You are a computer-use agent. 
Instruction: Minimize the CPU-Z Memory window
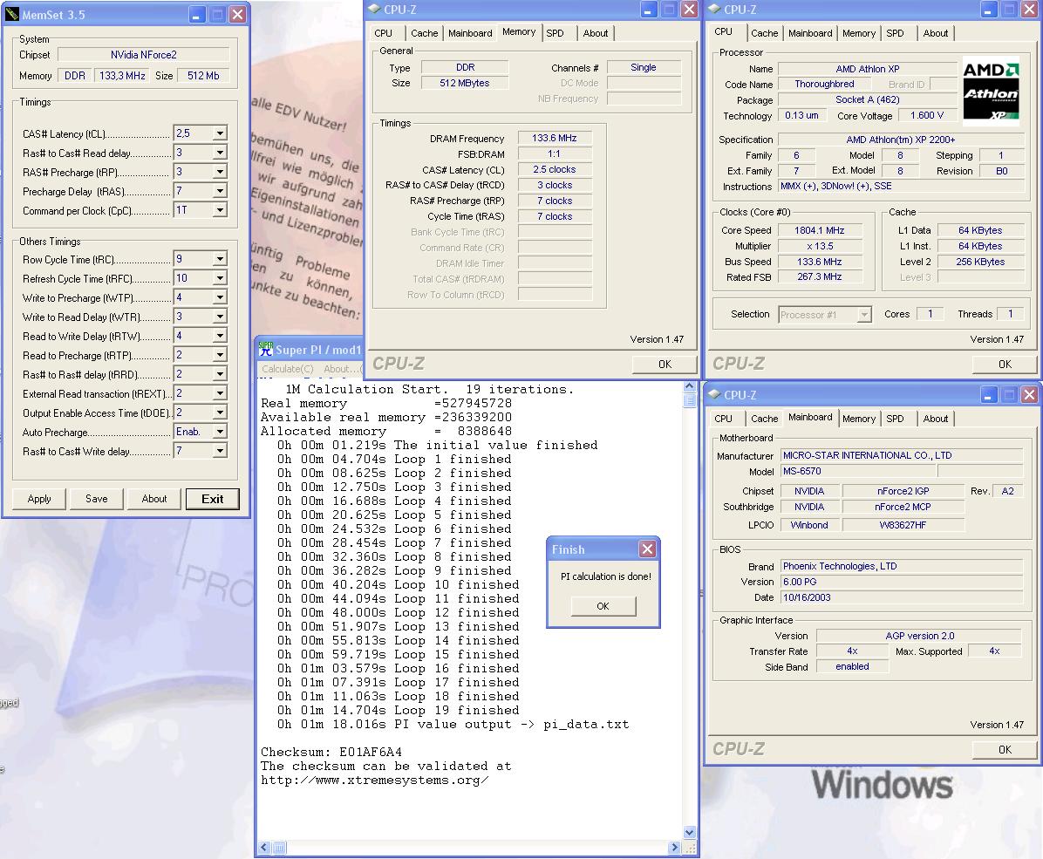coord(649,10)
